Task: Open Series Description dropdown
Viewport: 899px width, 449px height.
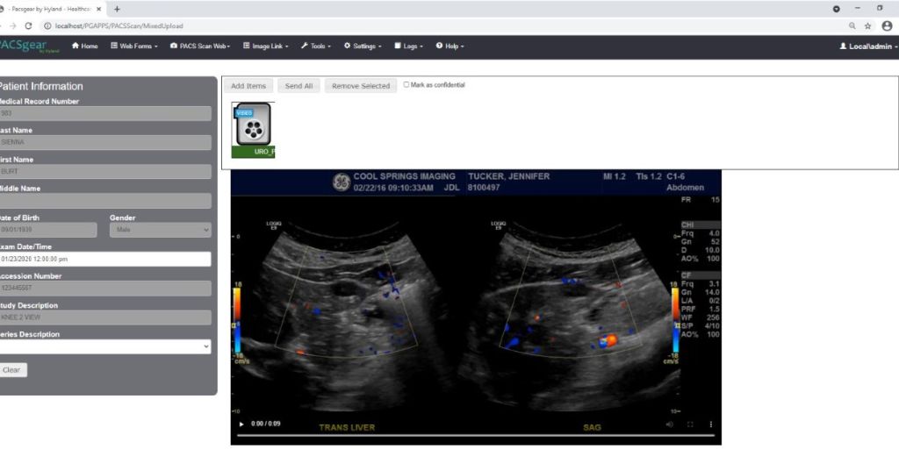Action: pos(105,346)
